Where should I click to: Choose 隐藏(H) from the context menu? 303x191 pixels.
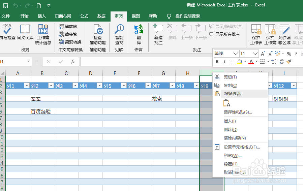[x=240, y=164]
